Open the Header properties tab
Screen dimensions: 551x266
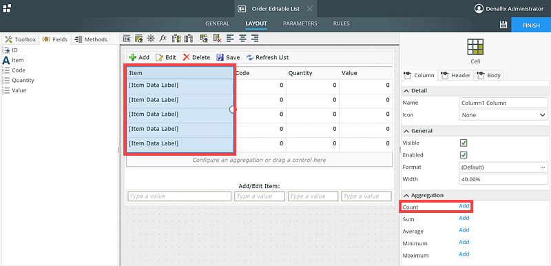[456, 75]
